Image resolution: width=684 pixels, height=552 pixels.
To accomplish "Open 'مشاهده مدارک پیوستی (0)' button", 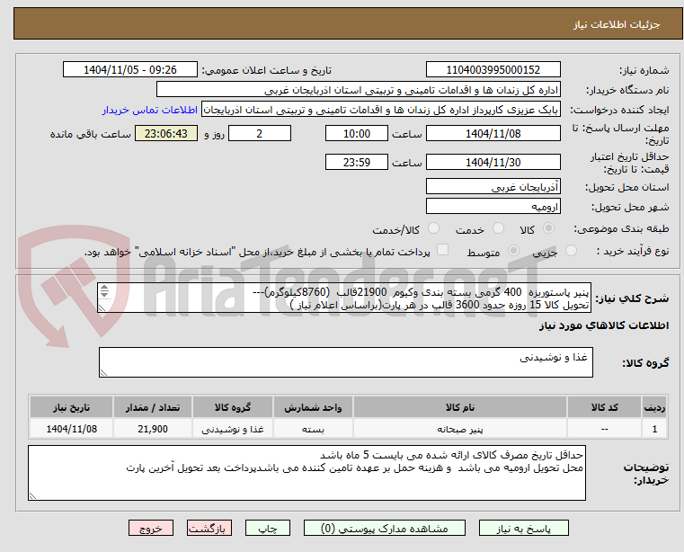I will click(385, 528).
